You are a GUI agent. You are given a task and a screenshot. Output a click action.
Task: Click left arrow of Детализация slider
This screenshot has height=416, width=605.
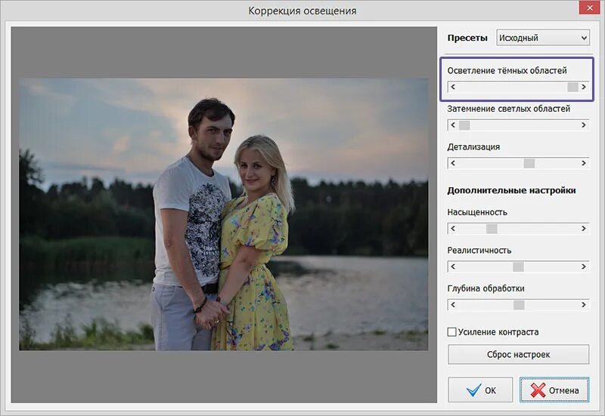tap(453, 163)
